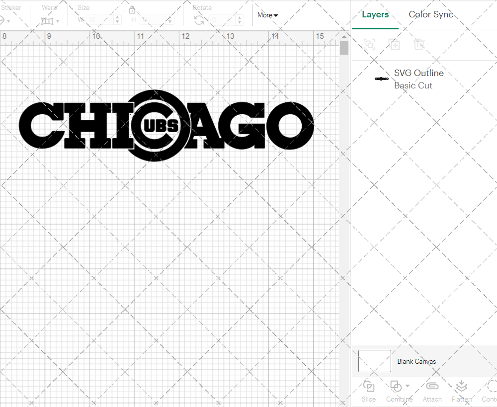497x407 pixels.
Task: Duplicate layer using the plus icon
Action: [395, 44]
